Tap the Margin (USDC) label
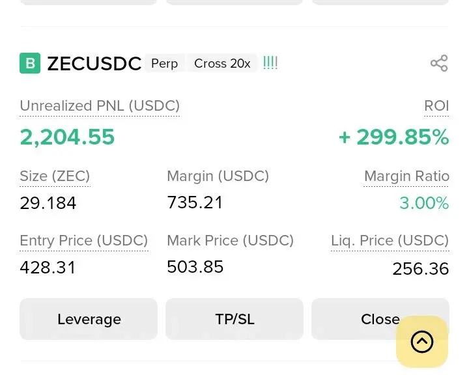Viewport: 469px width, 375px height. 218,176
